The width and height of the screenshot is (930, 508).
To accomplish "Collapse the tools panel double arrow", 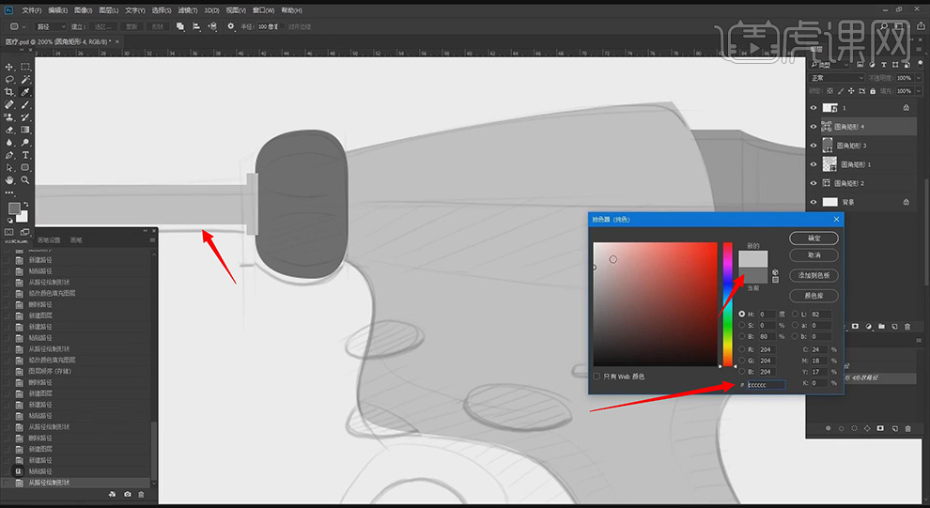I will point(23,51).
